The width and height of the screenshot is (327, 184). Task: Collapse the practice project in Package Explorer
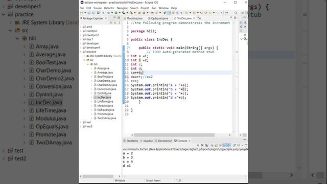click(81, 52)
